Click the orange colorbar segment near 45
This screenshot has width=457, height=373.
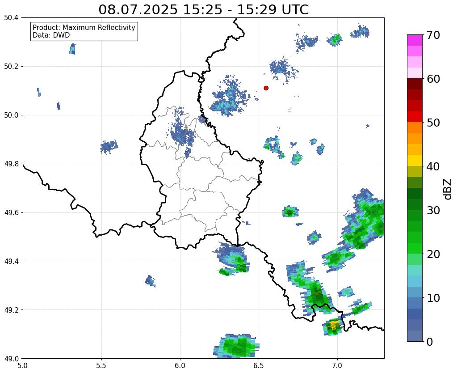(415, 139)
